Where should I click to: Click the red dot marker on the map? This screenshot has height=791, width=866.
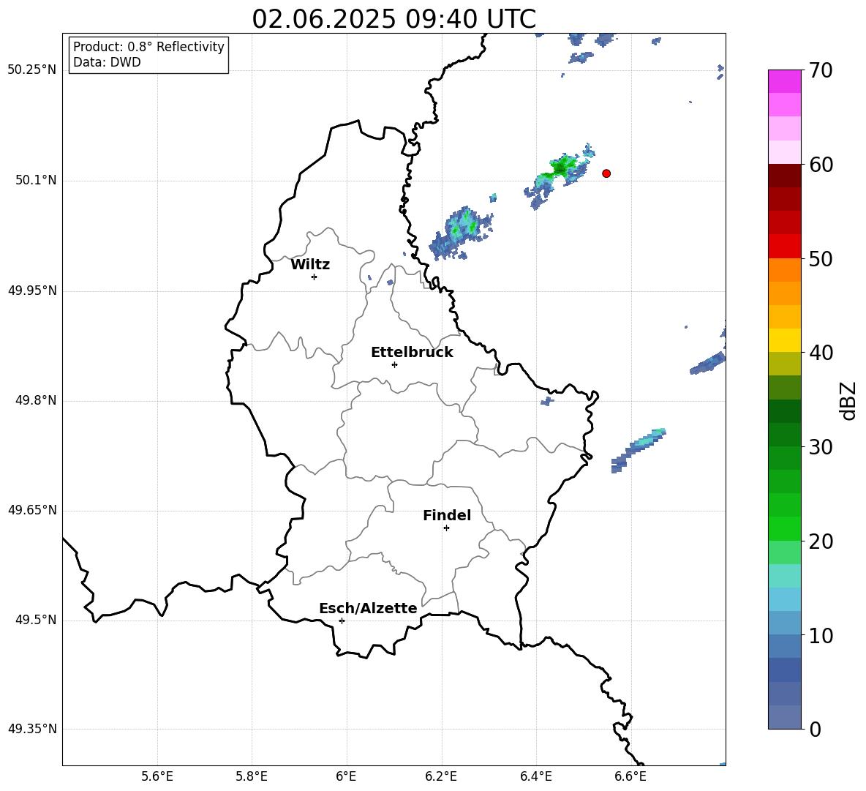606,173
